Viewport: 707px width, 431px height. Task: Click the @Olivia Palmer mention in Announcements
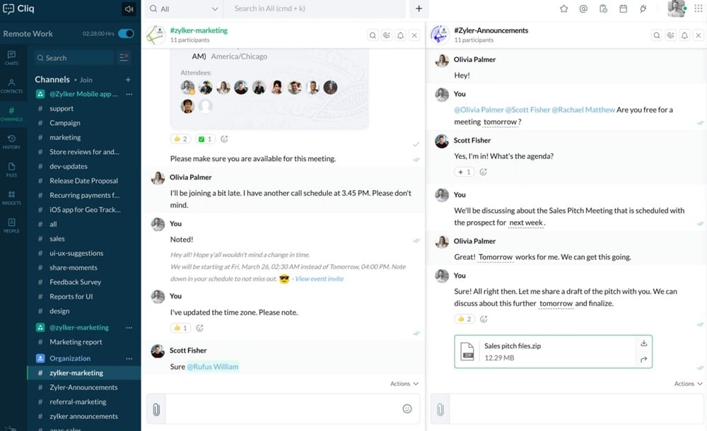coord(479,110)
